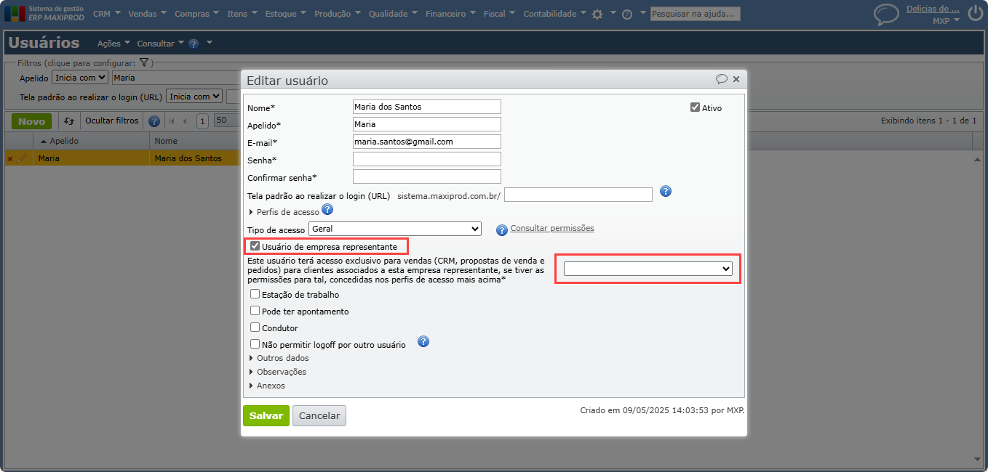
Task: Open the MXP user dropdown
Action: click(946, 20)
